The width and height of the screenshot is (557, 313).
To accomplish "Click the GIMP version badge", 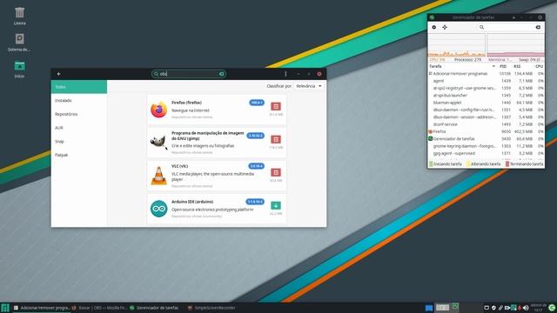I will click(x=256, y=136).
